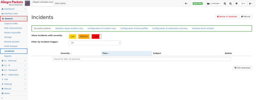Expand the L3 - IP section
256x100 pixels.
(x=14, y=65)
